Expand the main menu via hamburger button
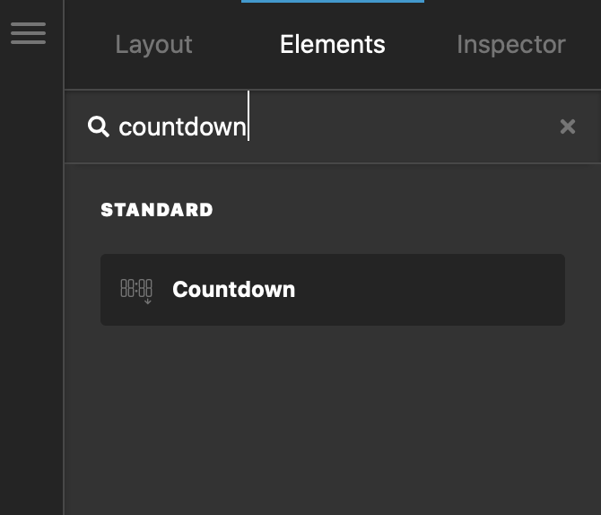This screenshot has width=601, height=515. [28, 33]
